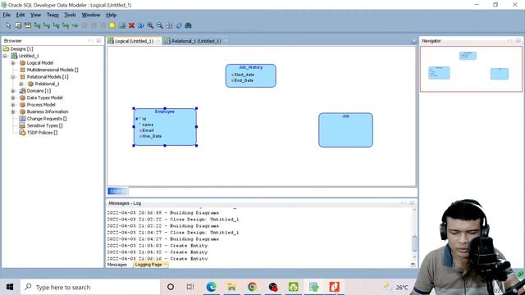Click the Domains node icon

(22, 91)
